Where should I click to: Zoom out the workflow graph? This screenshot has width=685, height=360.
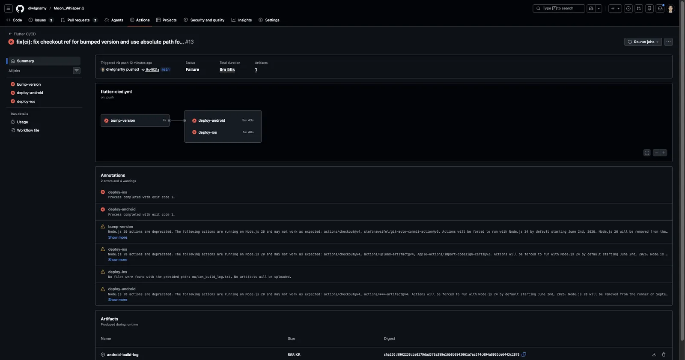point(656,153)
